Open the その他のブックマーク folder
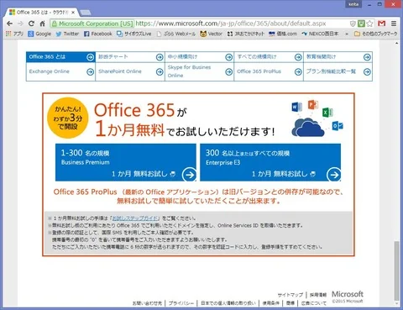The height and width of the screenshot is (310, 403). [375, 34]
